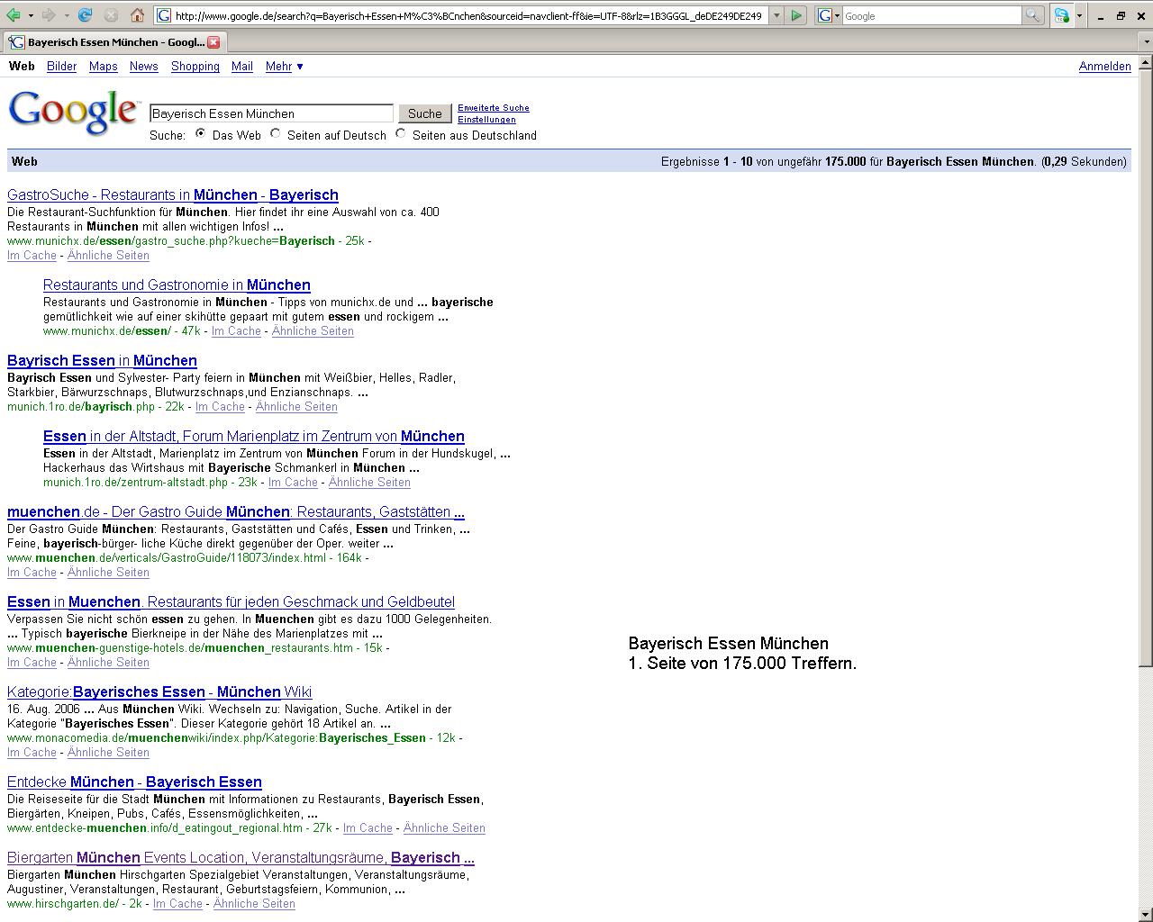Click Ähnliche Seiten under the GastroSuche result
Image resolution: width=1153 pixels, height=922 pixels.
108,256
